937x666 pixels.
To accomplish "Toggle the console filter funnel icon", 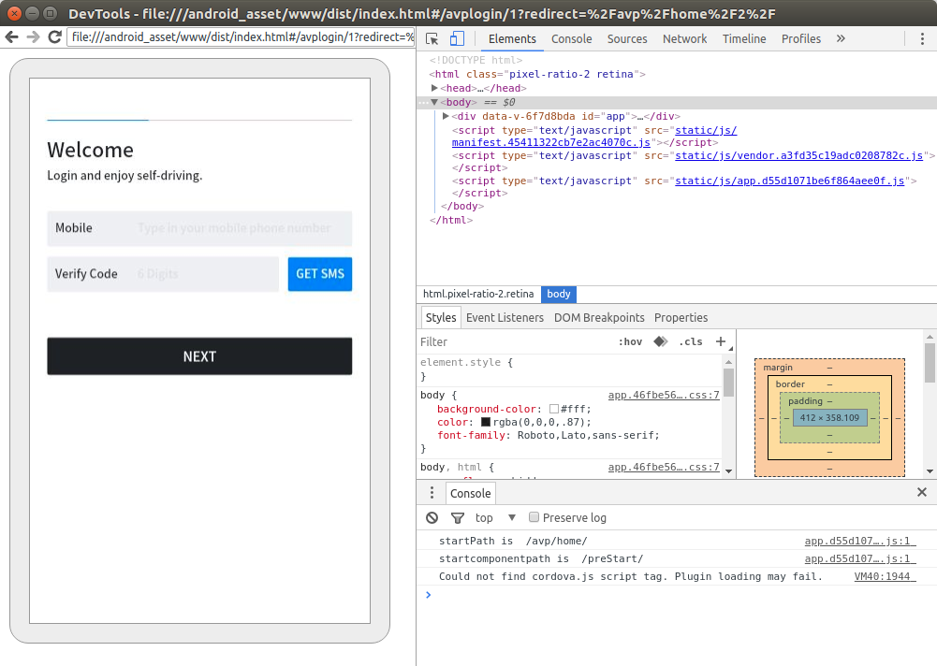I will [457, 518].
